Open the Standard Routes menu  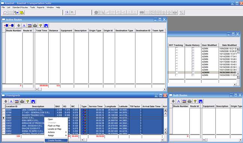20,7
